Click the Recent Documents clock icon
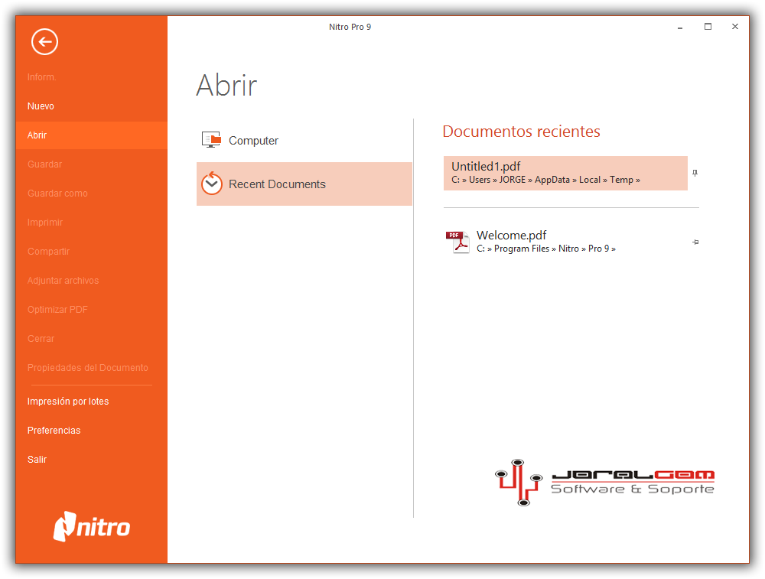The height and width of the screenshot is (579, 765). point(212,184)
